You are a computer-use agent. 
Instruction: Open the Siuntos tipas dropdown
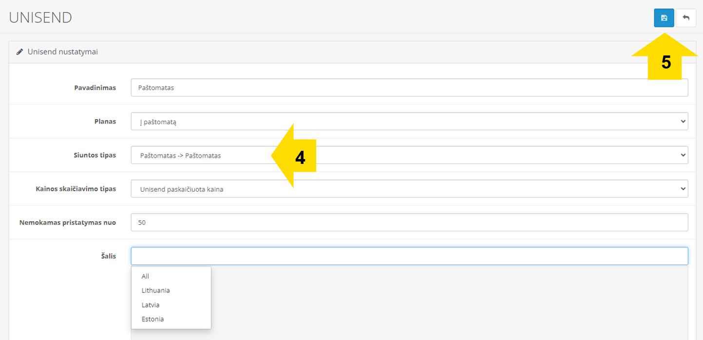(x=409, y=155)
